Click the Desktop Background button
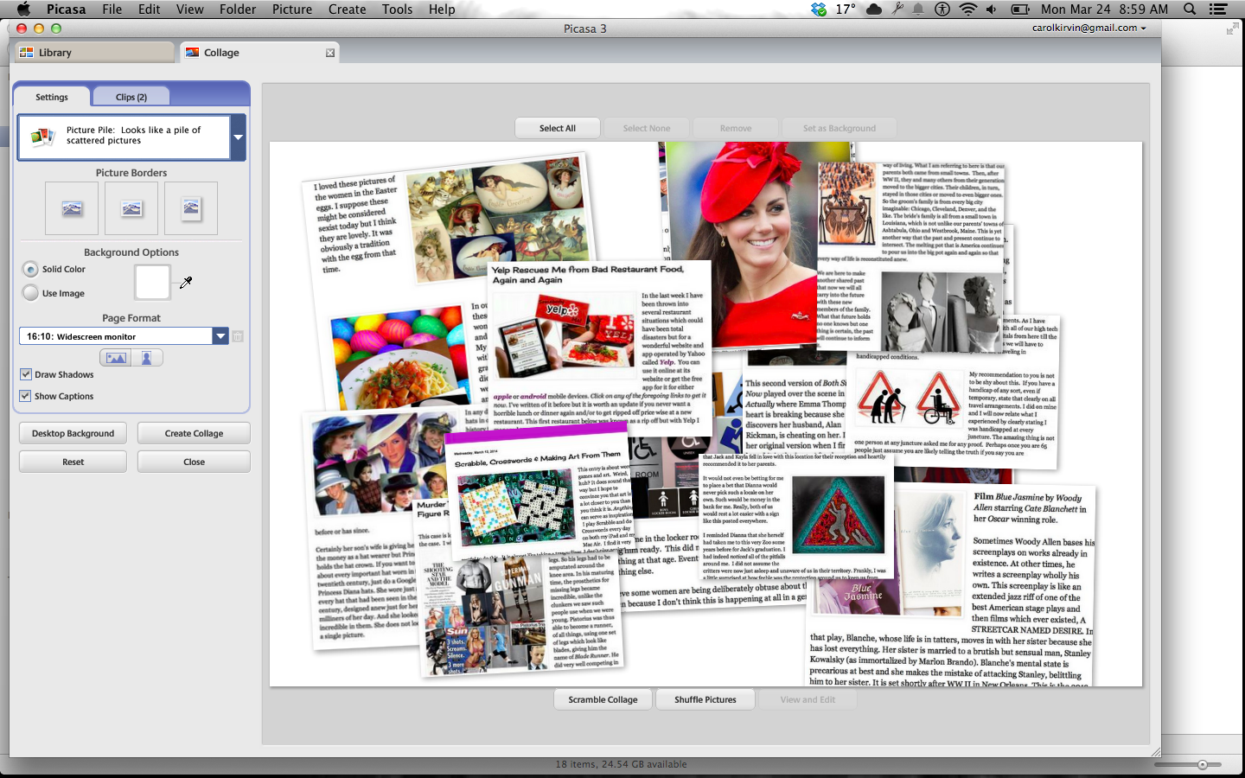 coord(73,433)
